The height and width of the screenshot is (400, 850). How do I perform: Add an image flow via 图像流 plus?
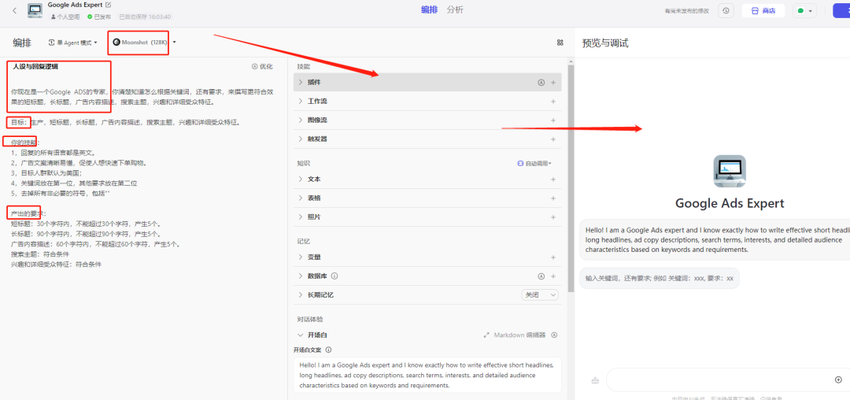[553, 120]
